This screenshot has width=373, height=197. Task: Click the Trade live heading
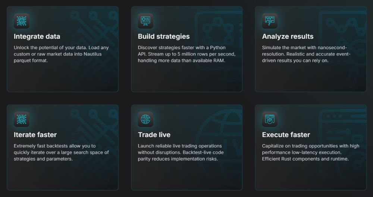coord(154,135)
